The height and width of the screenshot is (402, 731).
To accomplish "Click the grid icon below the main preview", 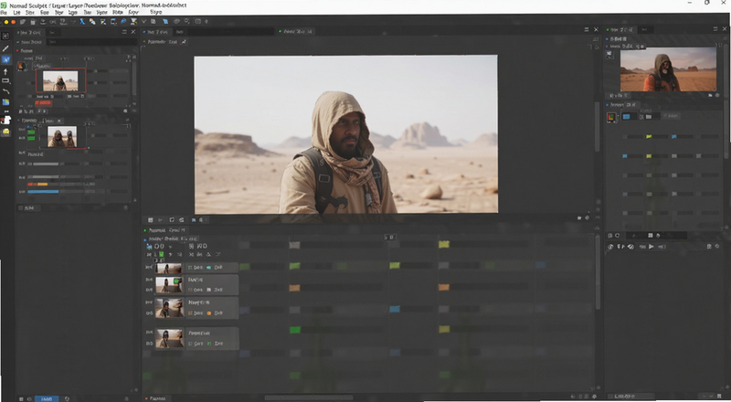I will point(150,219).
